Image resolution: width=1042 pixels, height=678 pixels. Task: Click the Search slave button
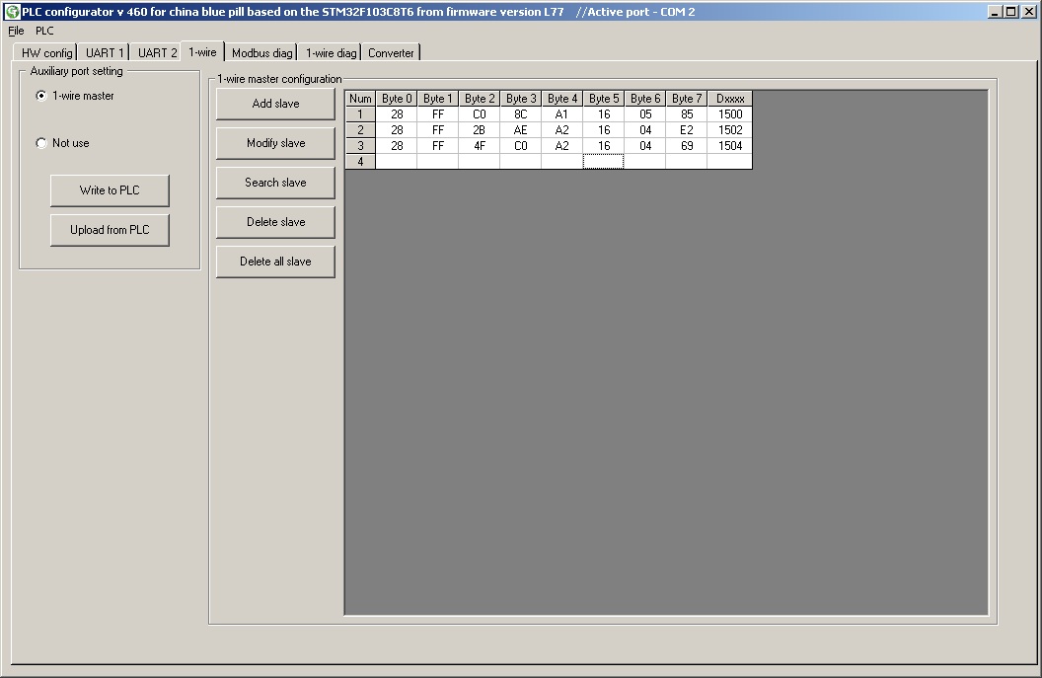275,183
